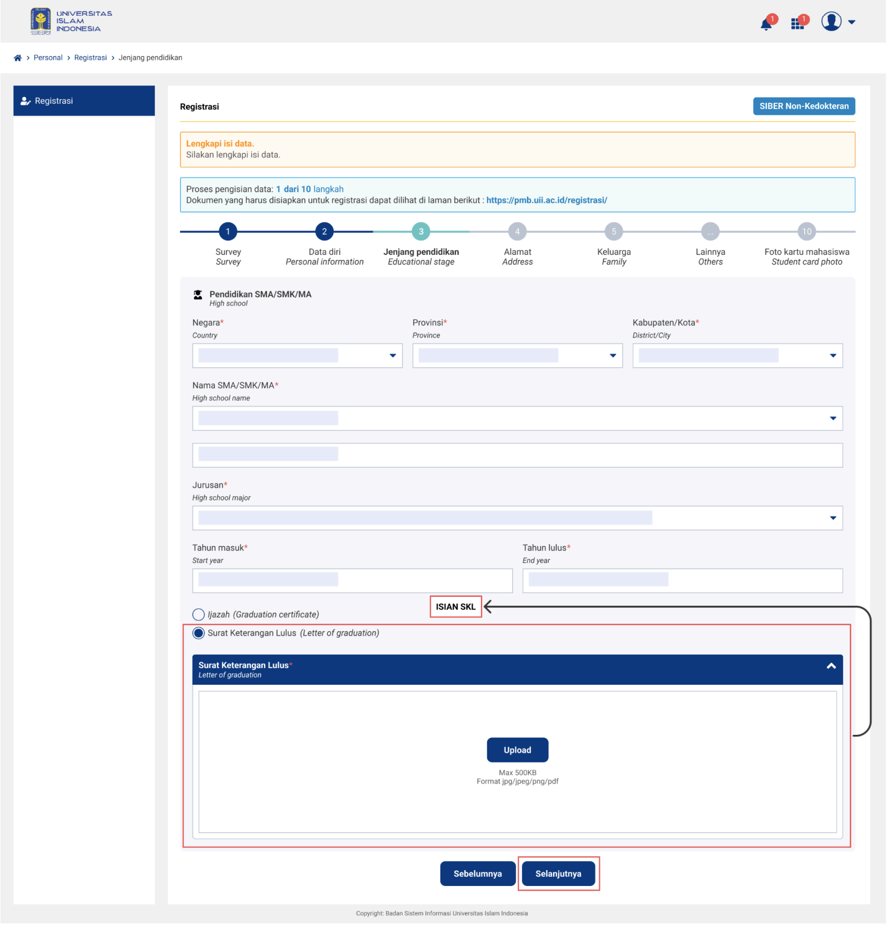
Task: Open the Kabupaten/Kota dropdown
Action: click(x=737, y=356)
